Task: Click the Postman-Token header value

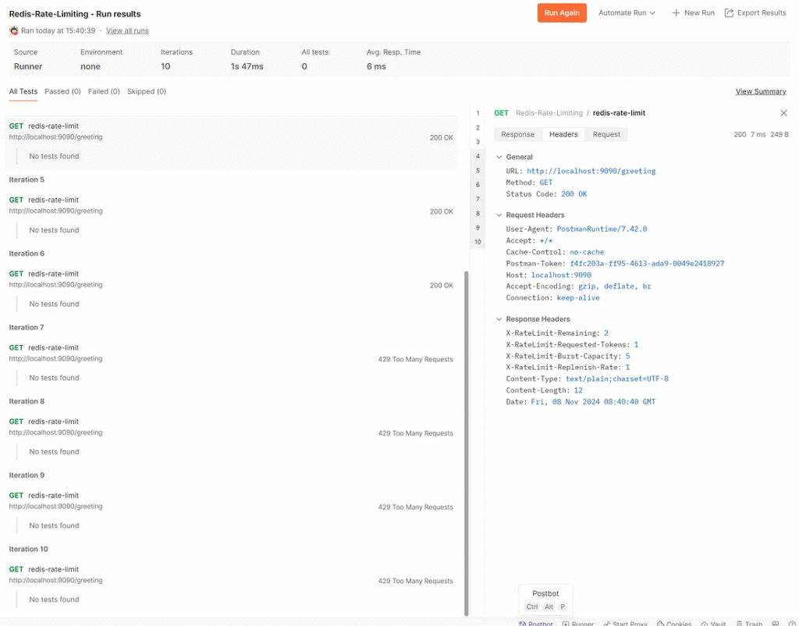Action: 647,264
